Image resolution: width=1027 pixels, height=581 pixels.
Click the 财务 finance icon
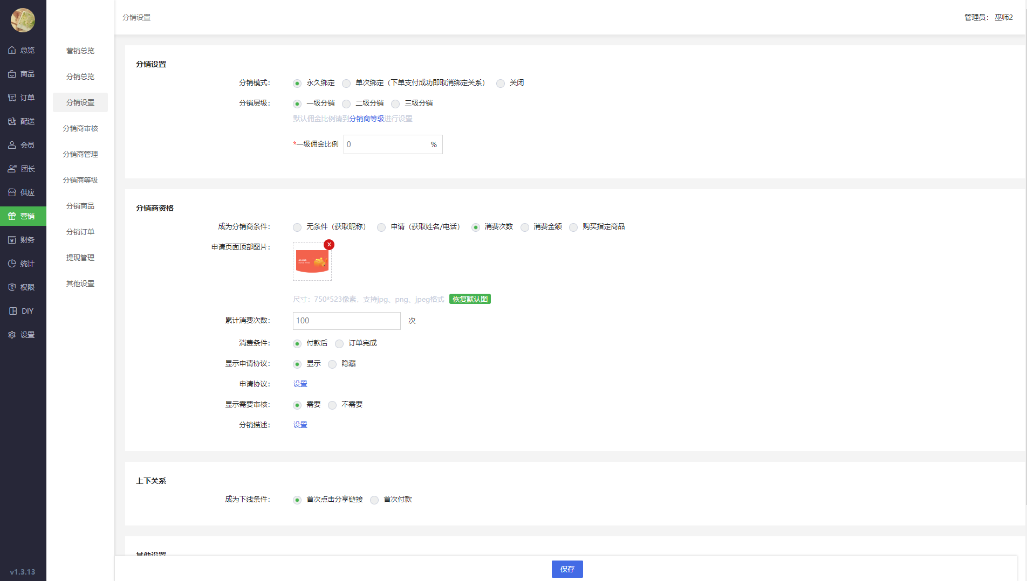[x=12, y=240]
